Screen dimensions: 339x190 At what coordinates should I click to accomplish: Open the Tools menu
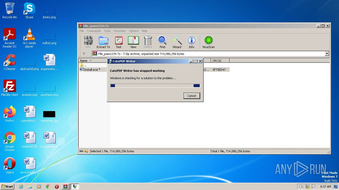pos(107,31)
